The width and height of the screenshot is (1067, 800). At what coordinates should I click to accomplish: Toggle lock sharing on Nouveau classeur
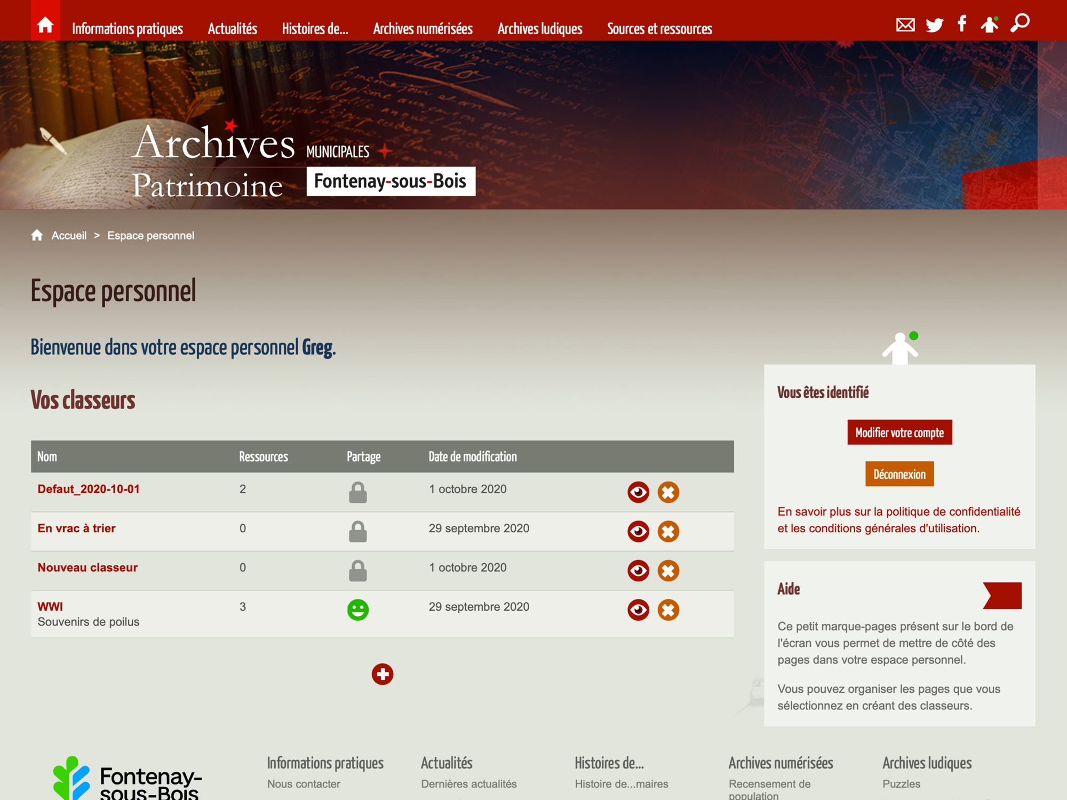[x=357, y=571]
